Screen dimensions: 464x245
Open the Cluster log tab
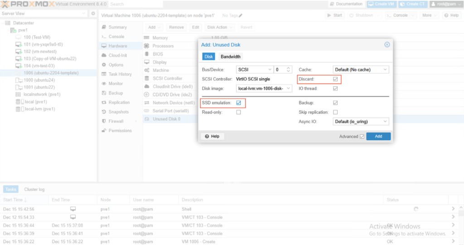[34, 189]
